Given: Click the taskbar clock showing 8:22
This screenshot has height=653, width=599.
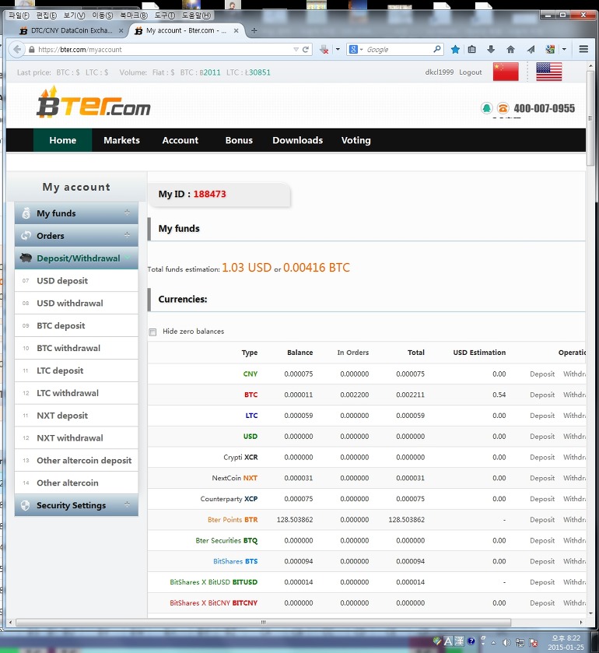Looking at the screenshot, I should click(566, 642).
